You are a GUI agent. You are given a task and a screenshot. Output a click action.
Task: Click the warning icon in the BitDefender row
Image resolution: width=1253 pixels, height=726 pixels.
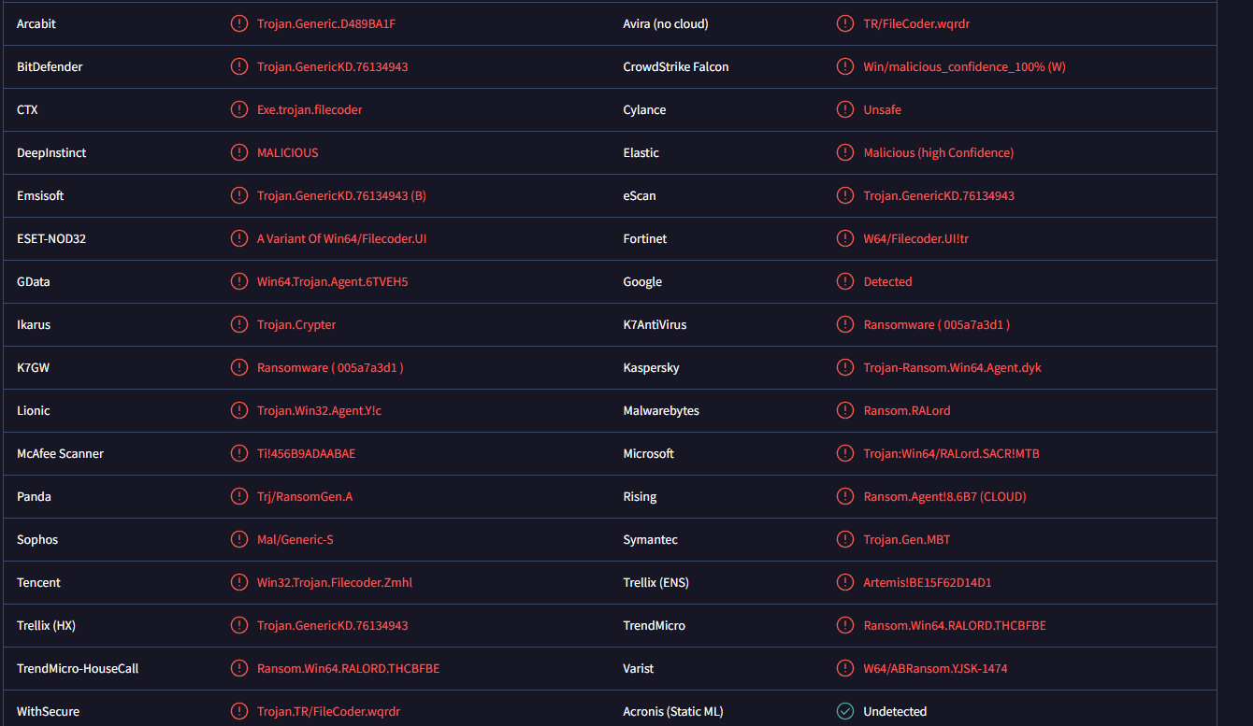click(239, 66)
